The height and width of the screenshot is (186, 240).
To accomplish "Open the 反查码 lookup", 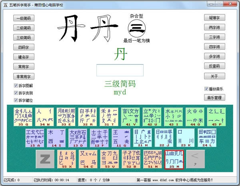I will [214, 66].
